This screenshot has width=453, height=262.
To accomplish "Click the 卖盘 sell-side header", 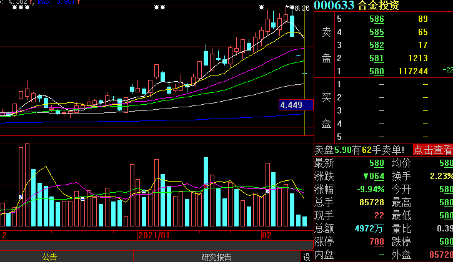I will tap(326, 45).
